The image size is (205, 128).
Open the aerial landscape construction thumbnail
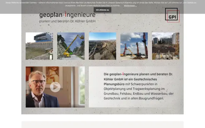point(102,46)
